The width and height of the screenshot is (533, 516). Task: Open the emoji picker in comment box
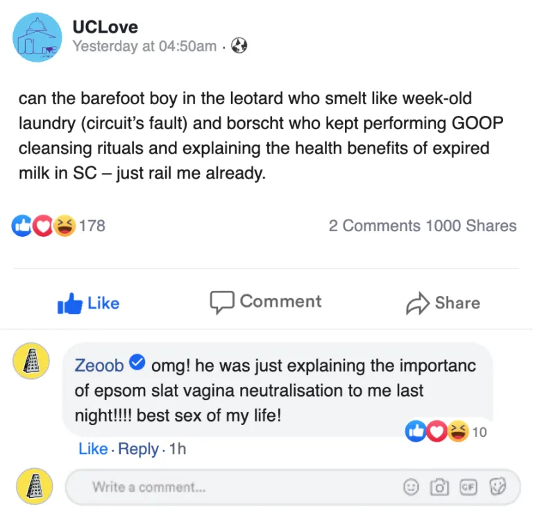[x=412, y=488]
